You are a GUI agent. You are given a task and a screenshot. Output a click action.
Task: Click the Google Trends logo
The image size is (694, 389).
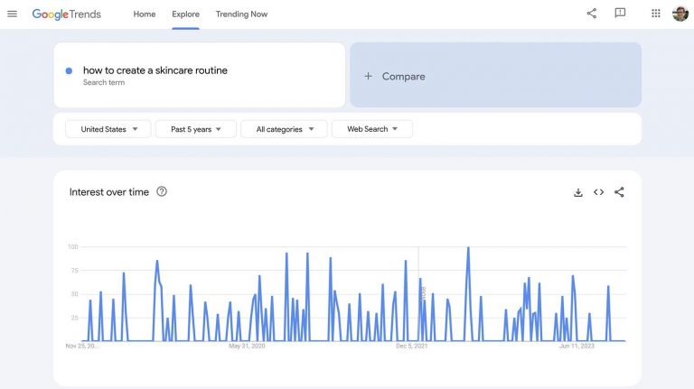pyautogui.click(x=67, y=14)
